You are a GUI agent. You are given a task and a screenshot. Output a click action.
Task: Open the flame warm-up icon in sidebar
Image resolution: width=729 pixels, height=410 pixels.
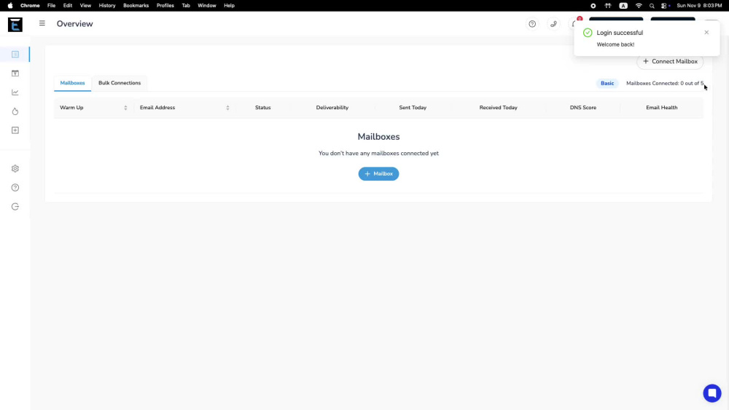pos(15,111)
